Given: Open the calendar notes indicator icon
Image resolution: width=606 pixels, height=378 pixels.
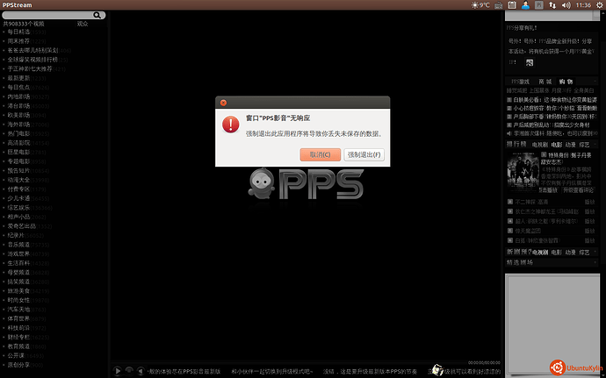Looking at the screenshot, I should [x=512, y=5].
